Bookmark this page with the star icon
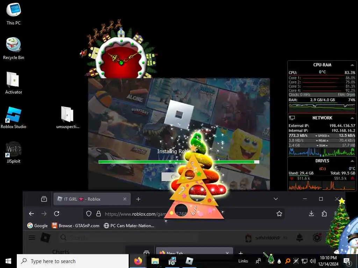The height and width of the screenshot is (268, 358). (x=279, y=214)
